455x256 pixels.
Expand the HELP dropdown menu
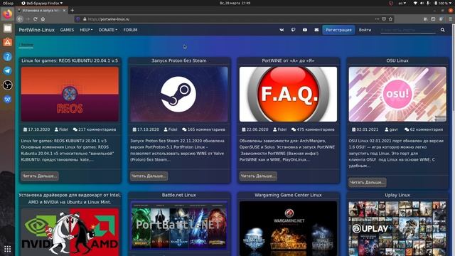[x=86, y=30]
